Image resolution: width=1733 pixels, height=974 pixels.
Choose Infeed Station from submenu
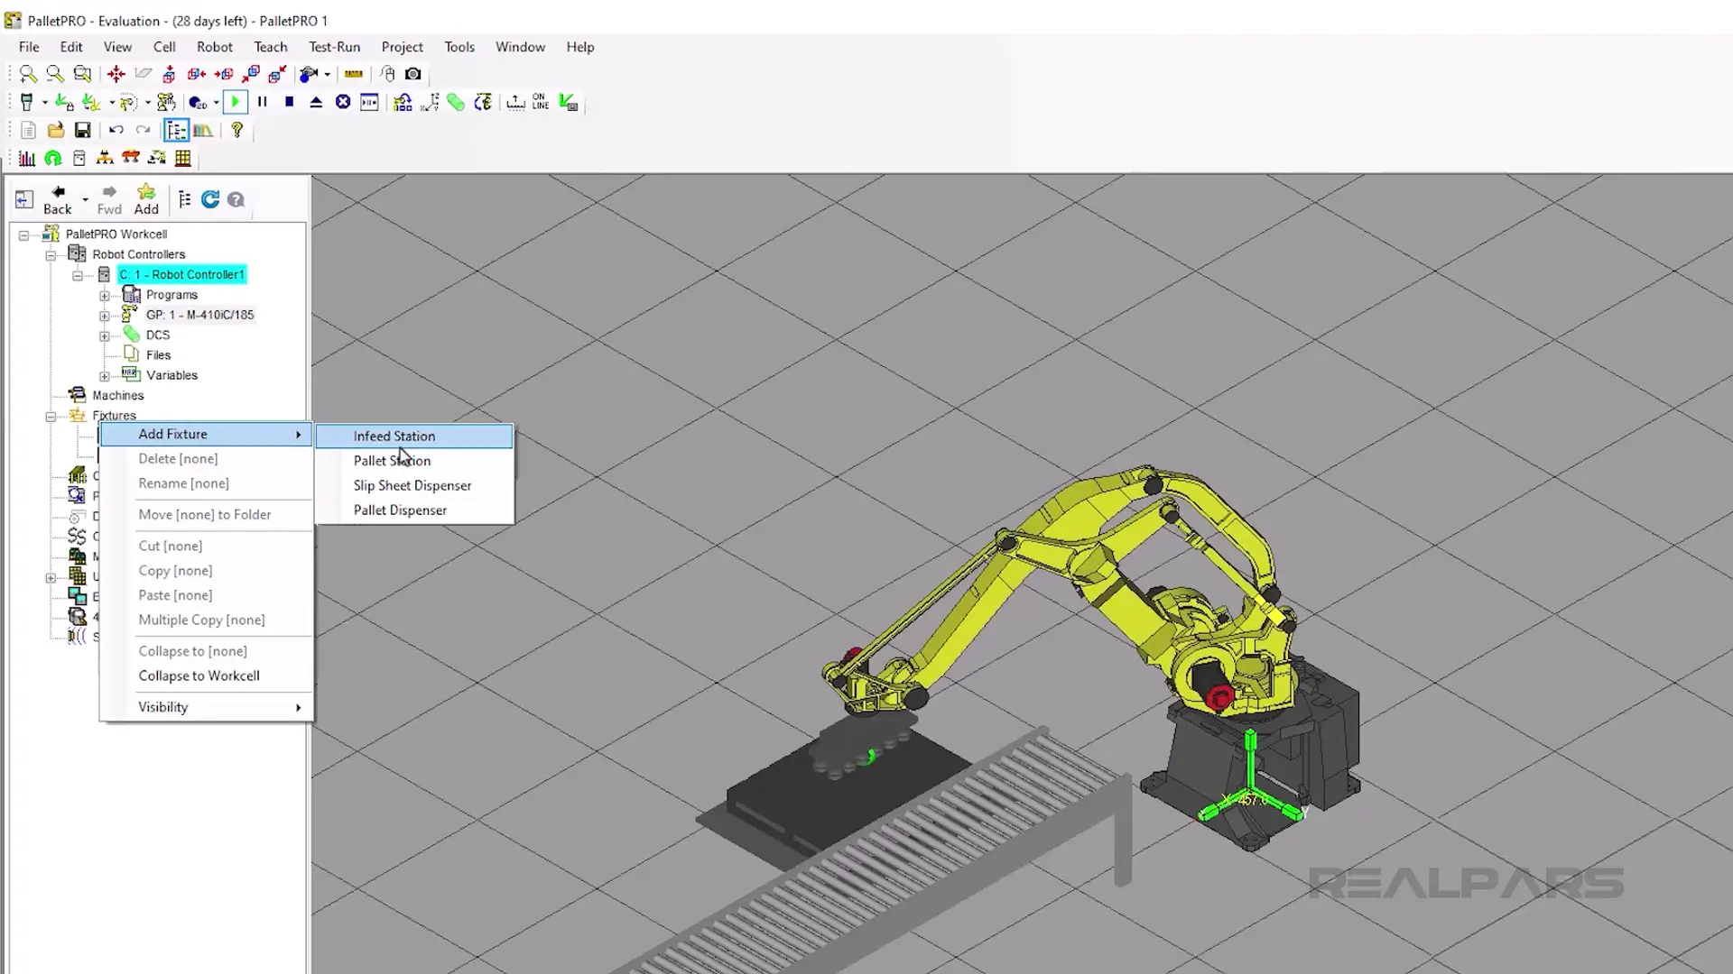414,436
